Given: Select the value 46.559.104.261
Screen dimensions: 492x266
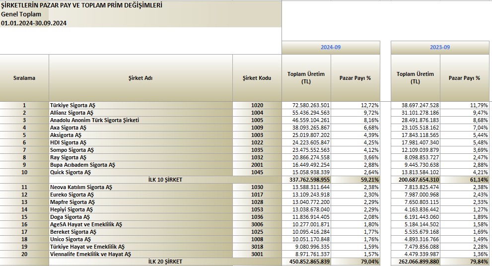Looking at the screenshot, I should click(306, 120).
